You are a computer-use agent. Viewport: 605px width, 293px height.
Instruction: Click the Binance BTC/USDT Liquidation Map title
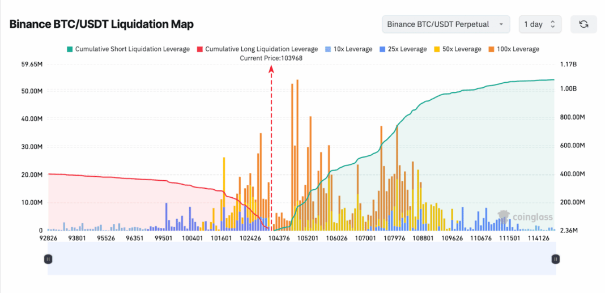click(x=101, y=24)
